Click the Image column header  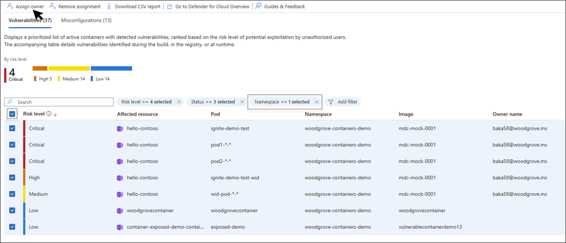[406, 114]
